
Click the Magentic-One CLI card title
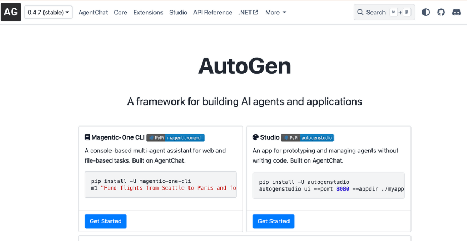click(118, 137)
